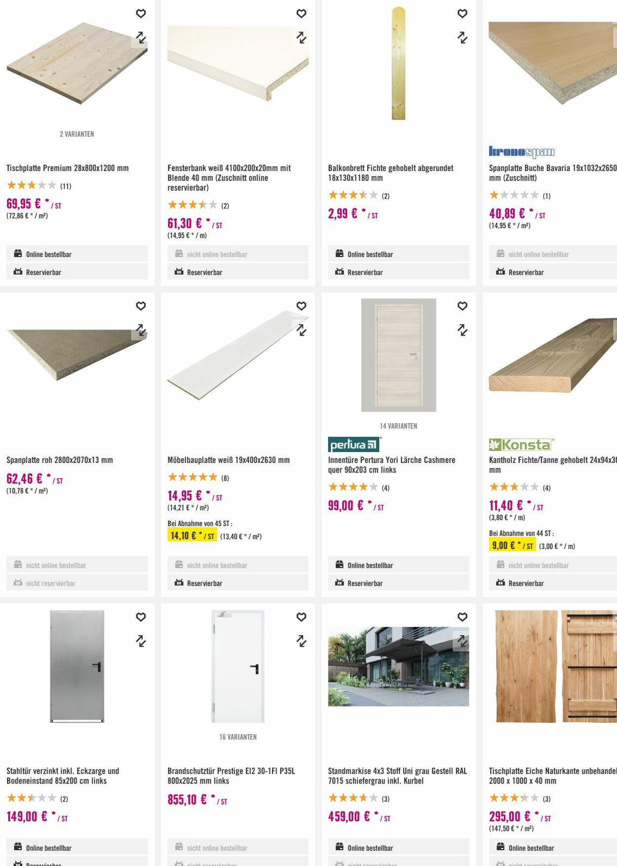Click wishlist heart on Standmarkise 4x3

462,617
